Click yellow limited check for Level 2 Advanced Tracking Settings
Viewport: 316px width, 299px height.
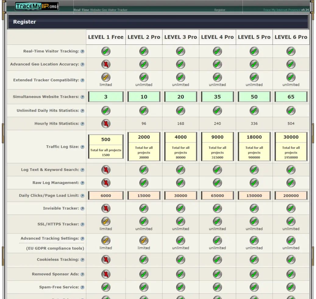pos(144,240)
